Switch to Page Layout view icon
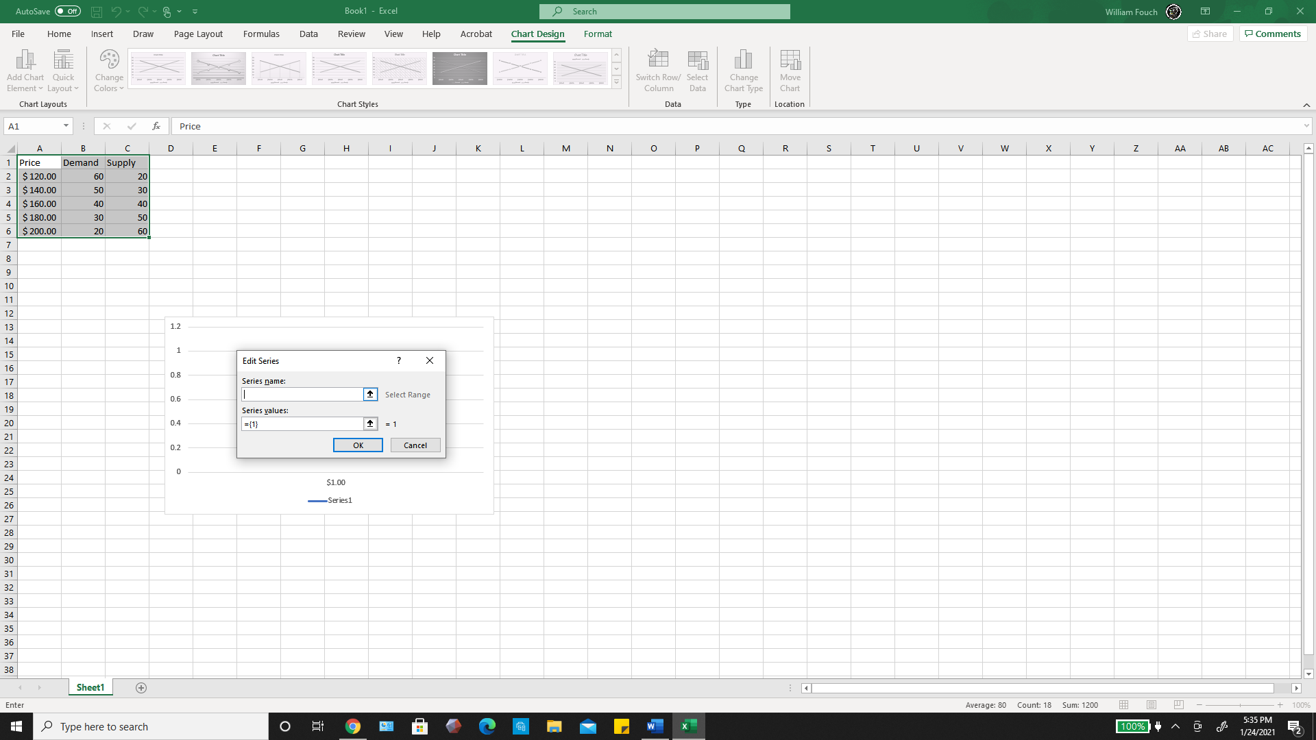This screenshot has height=740, width=1316. [x=1151, y=705]
